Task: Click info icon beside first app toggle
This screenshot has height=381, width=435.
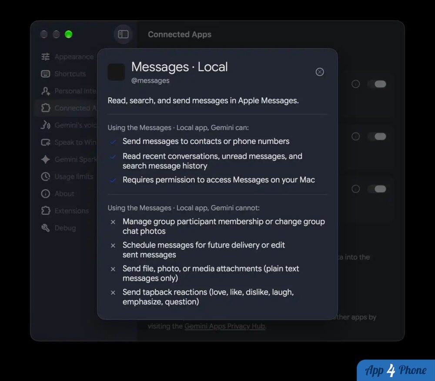Action: pyautogui.click(x=355, y=84)
